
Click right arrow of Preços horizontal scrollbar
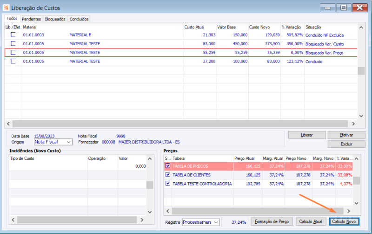(x=348, y=211)
